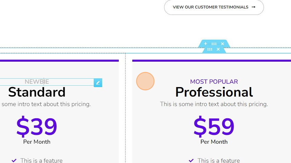Click Per Month under $59
Screen dimensions: 291x163
pos(214,142)
